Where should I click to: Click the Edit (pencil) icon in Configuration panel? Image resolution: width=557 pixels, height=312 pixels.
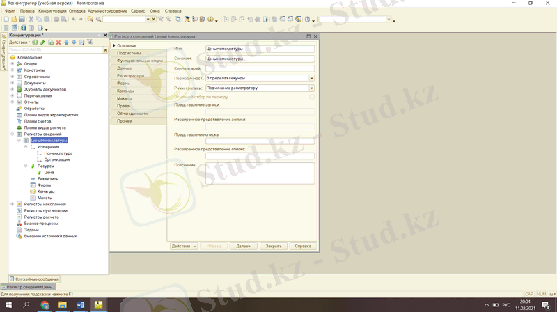pos(42,42)
